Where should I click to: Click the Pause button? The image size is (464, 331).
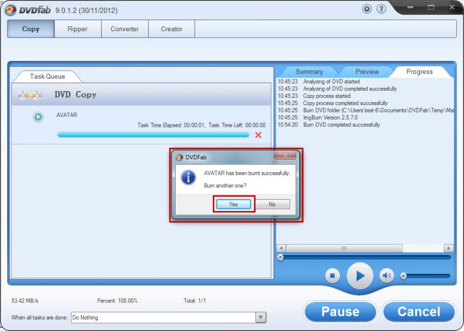point(340,311)
